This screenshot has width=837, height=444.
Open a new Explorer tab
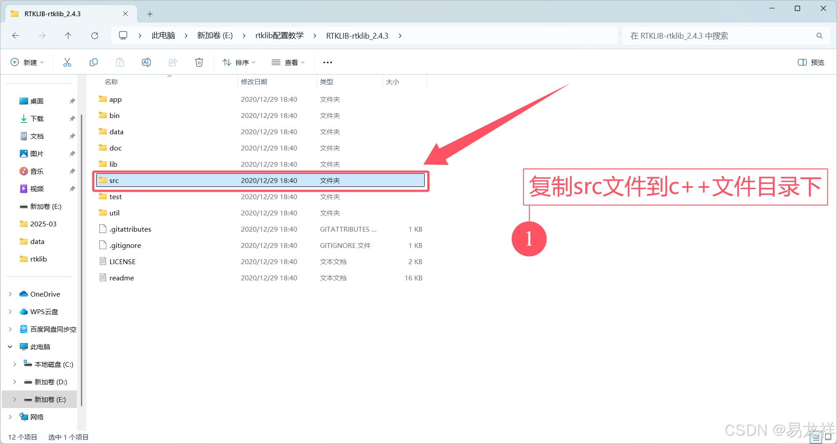click(x=150, y=14)
